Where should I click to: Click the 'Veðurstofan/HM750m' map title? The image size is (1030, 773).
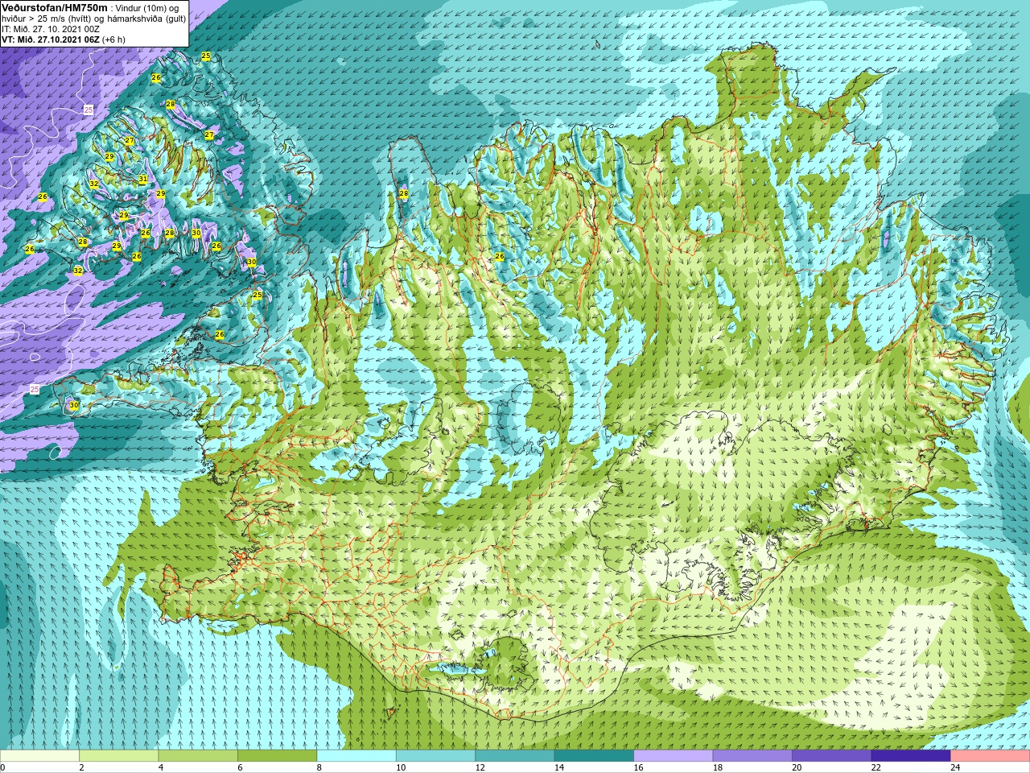[x=54, y=6]
